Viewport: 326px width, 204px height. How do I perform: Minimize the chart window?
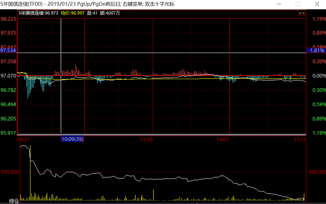[279, 4]
